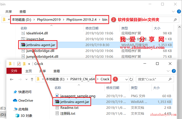Click the IdeaWin64.dll file name

point(37,33)
